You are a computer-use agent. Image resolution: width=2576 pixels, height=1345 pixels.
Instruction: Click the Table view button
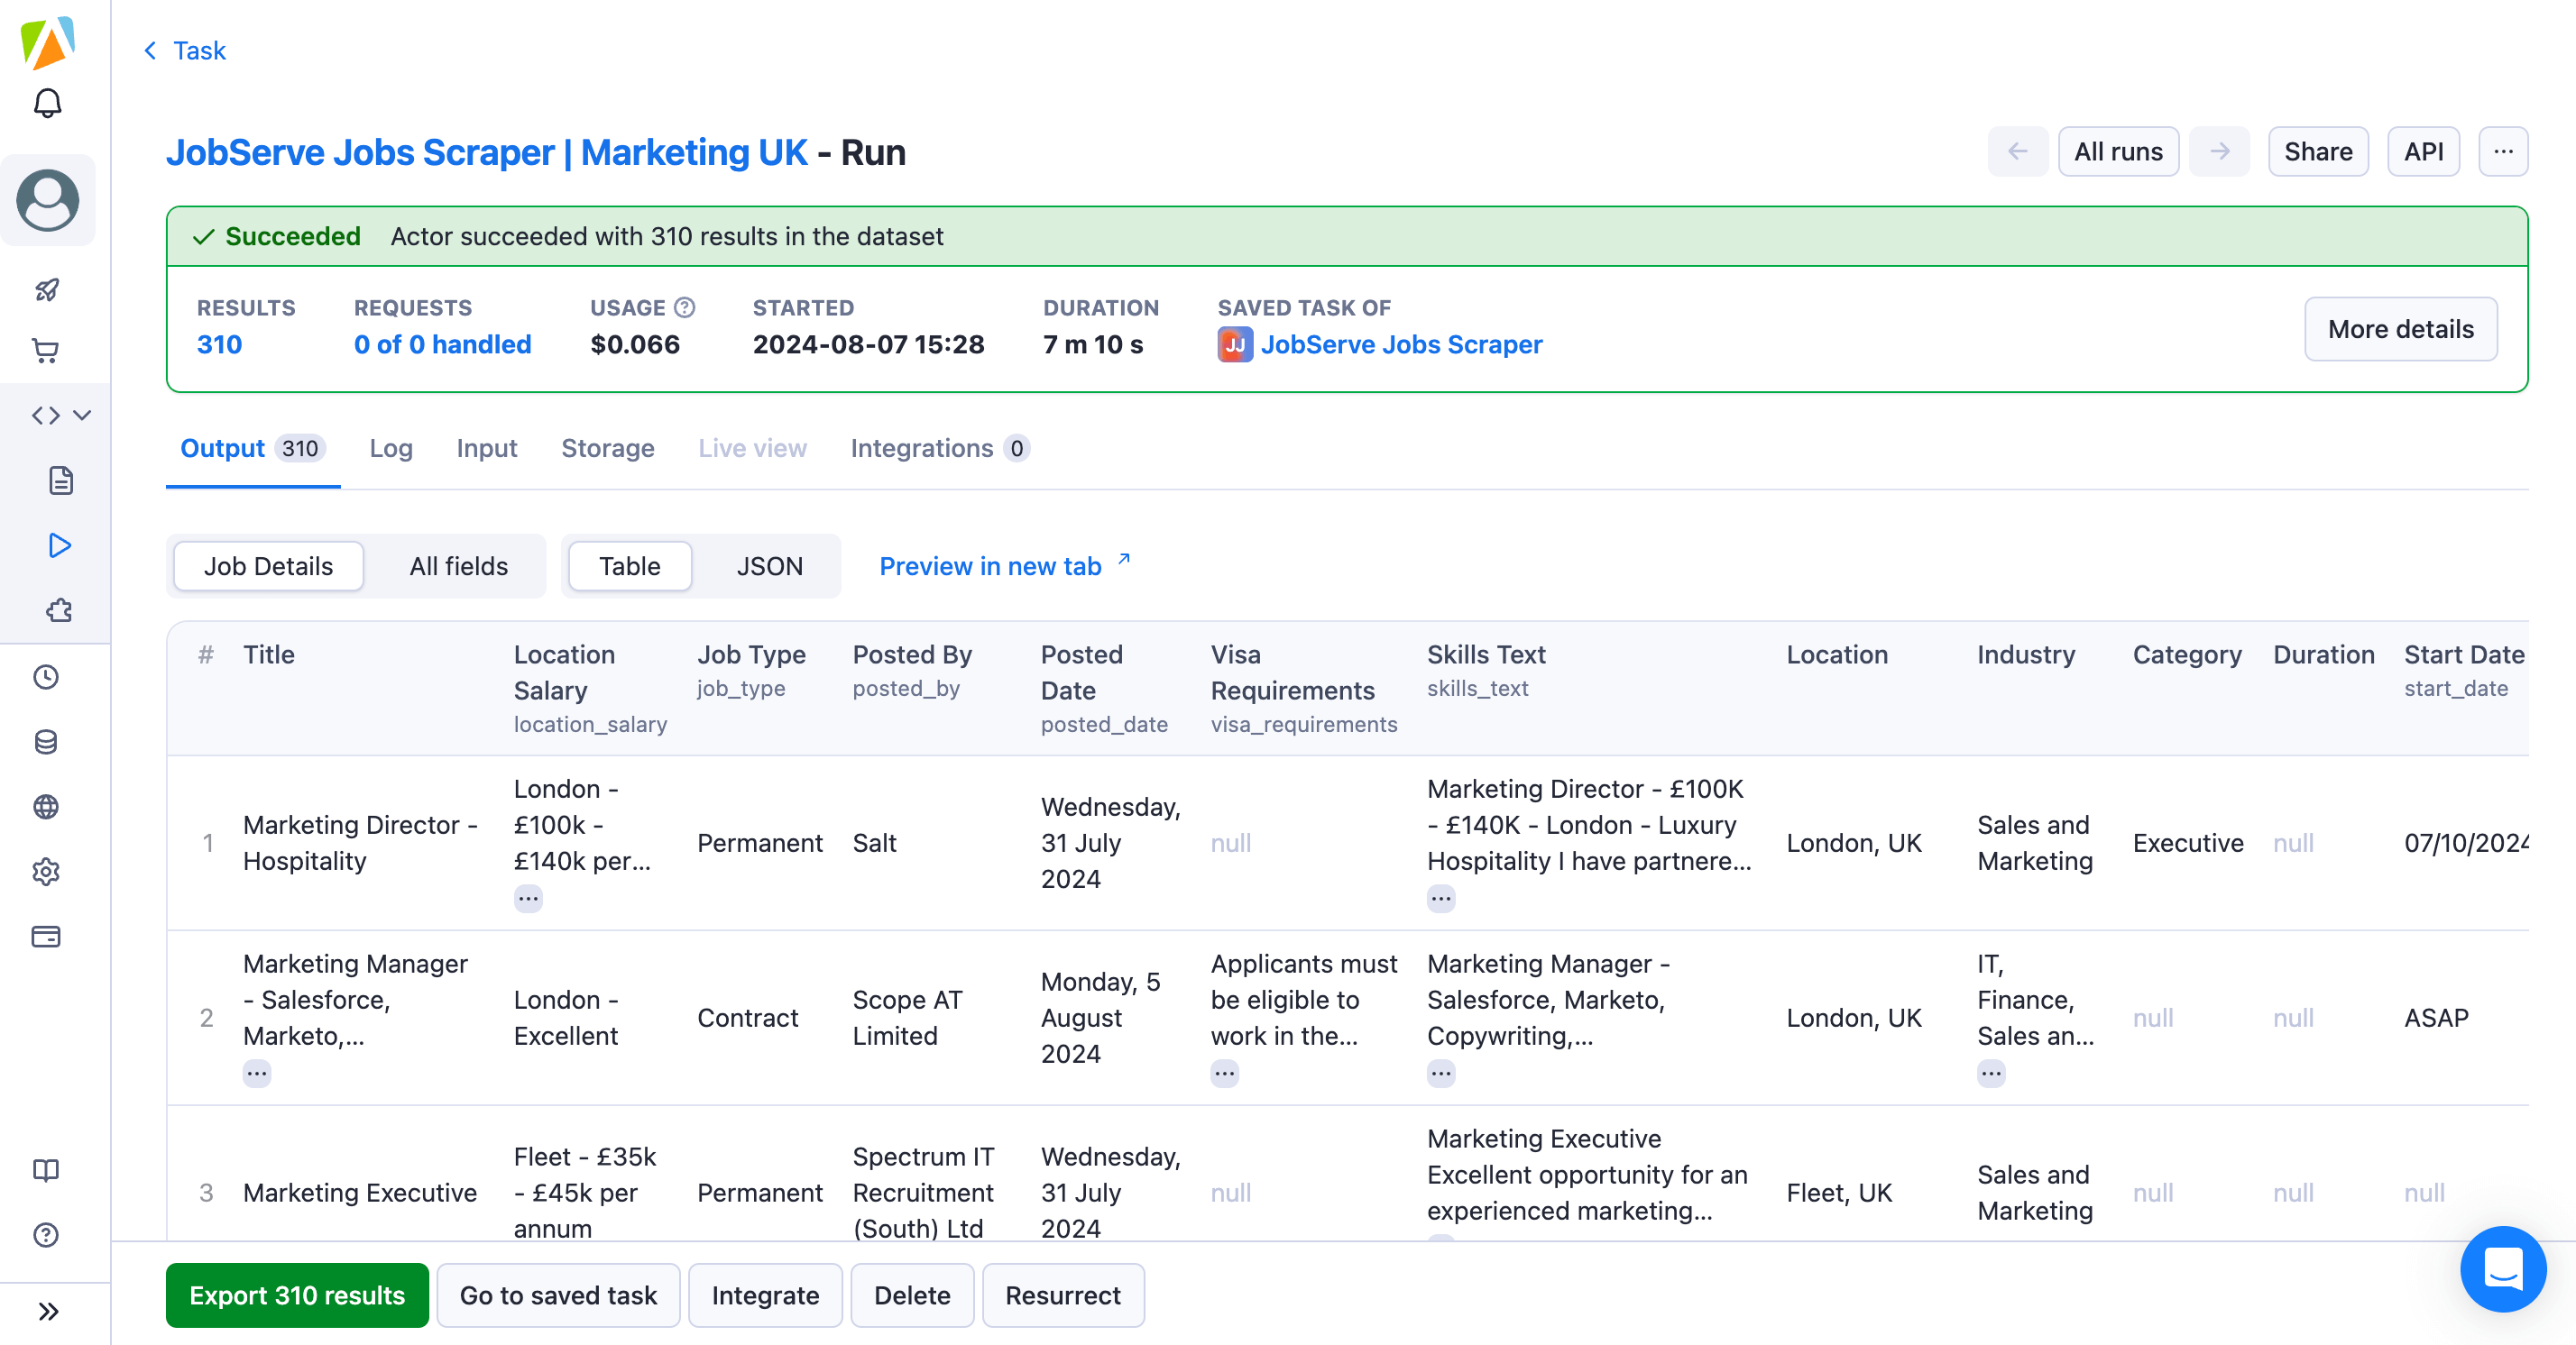630,565
